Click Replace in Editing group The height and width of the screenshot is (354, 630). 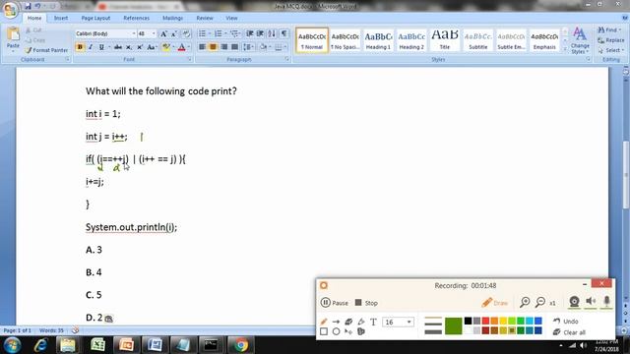[x=611, y=40]
